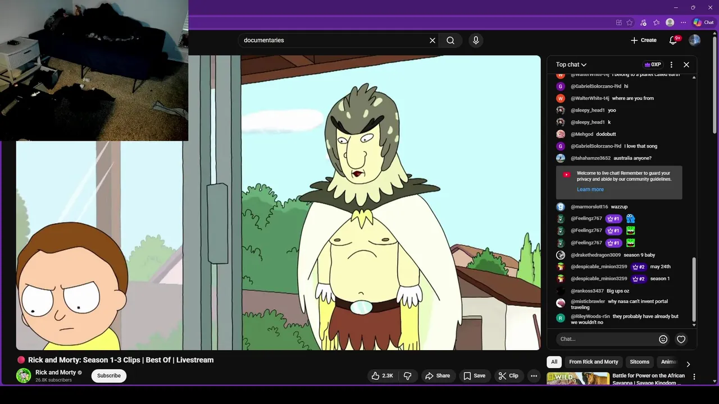Screen dimensions: 719x404
Task: Click the magnifier search button
Action: (450, 40)
